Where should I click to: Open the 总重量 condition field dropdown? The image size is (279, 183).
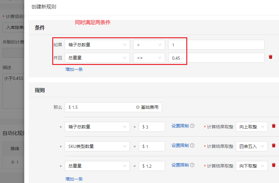click(x=97, y=58)
